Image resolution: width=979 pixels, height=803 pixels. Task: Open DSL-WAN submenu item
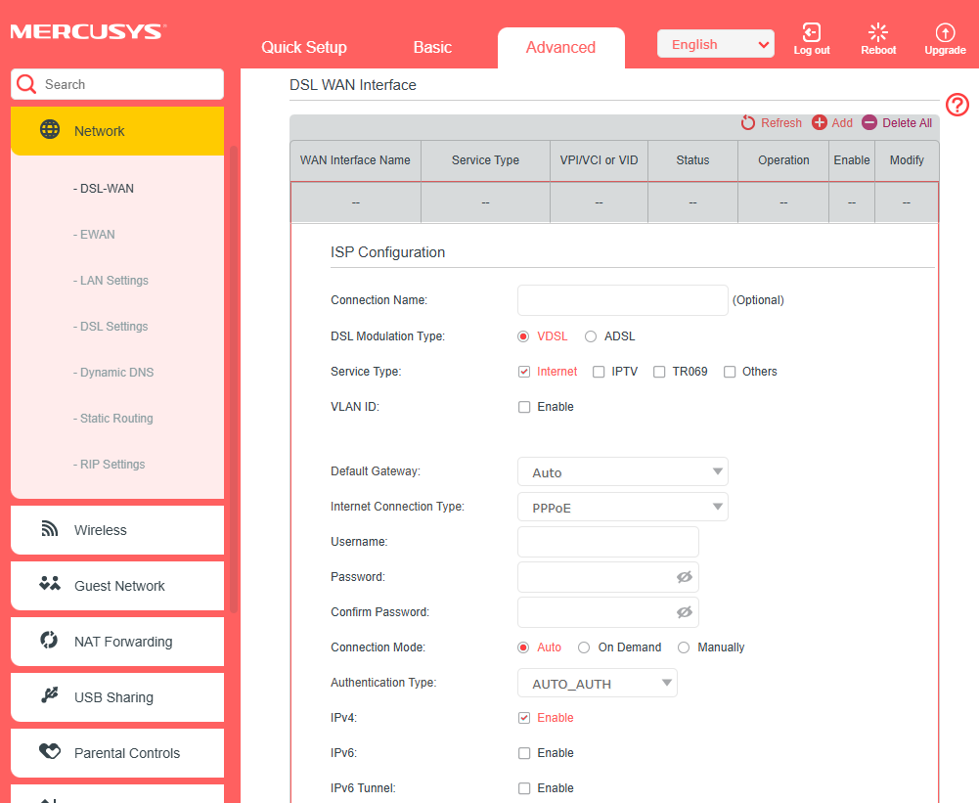103,189
